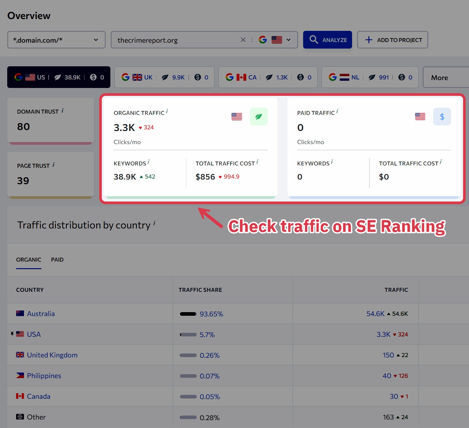
Task: Click Traffic distribution by country info icon
Action: (154, 224)
